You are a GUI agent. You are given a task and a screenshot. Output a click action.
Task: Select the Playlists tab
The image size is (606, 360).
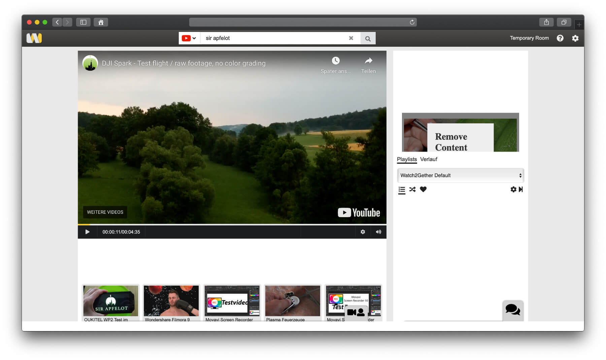coord(407,159)
